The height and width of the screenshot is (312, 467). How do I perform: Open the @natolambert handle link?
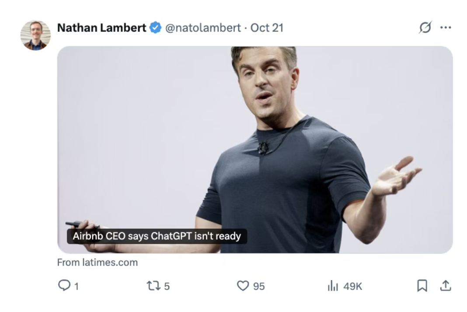(202, 28)
